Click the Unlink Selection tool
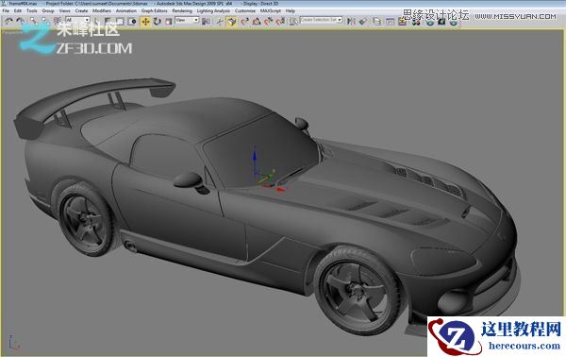The width and height of the screenshot is (566, 357). tap(45, 22)
